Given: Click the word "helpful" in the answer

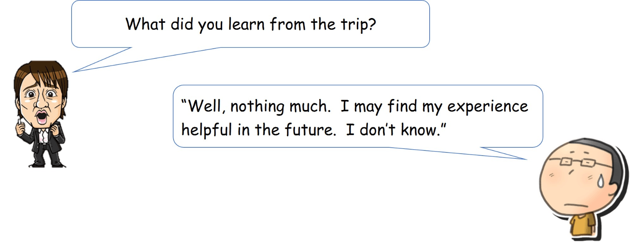Looking at the screenshot, I should click(207, 130).
